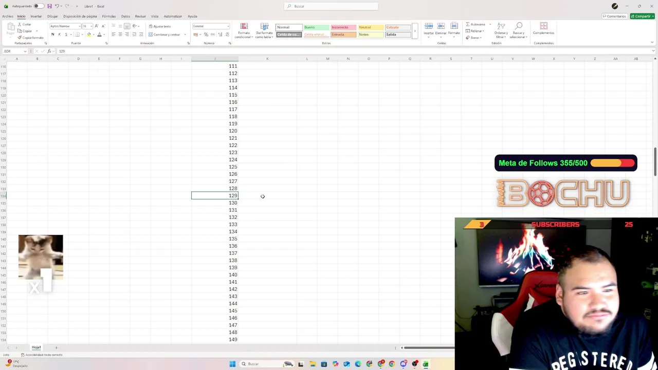Apply percent style format
Screen dimensions: 658x370
[x=206, y=34]
